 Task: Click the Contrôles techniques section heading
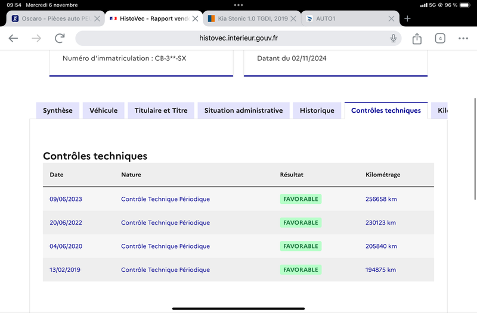[95, 156]
